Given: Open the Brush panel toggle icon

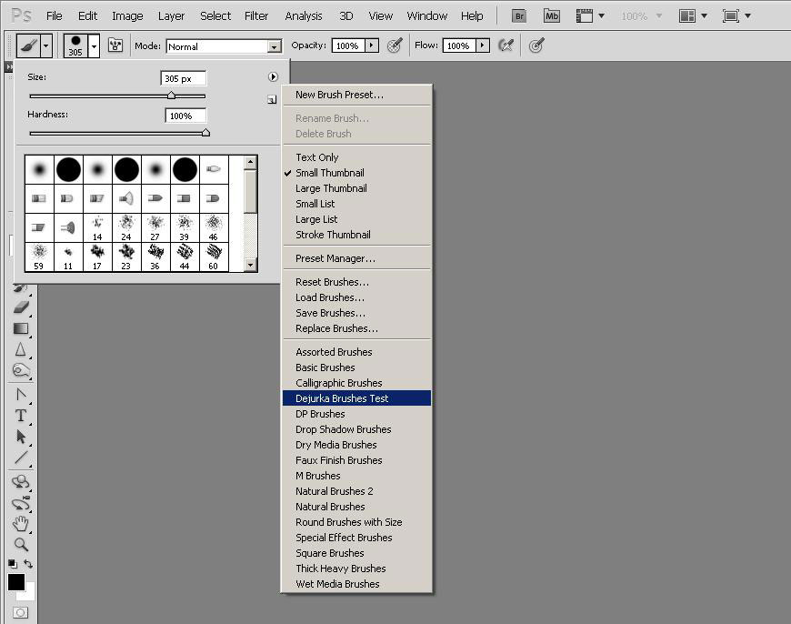Looking at the screenshot, I should coord(115,45).
